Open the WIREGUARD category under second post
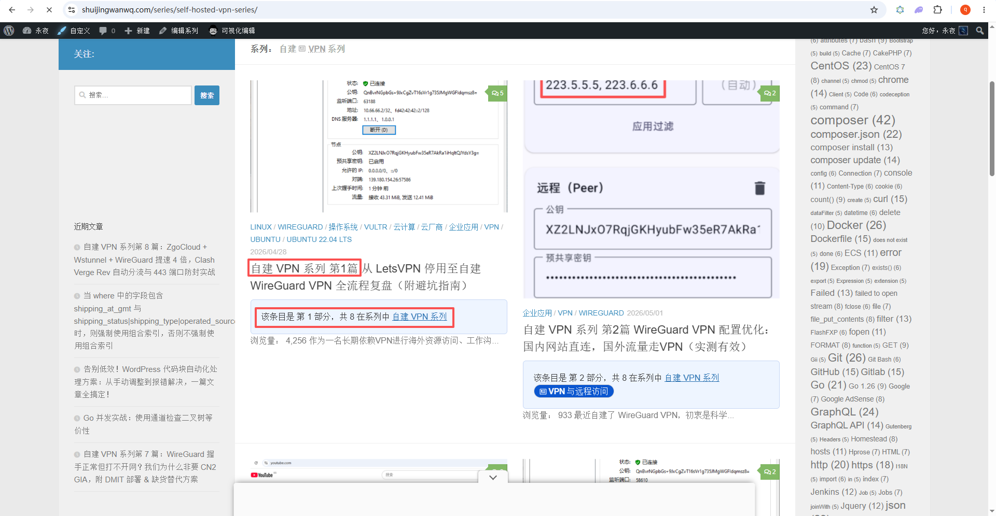996x516 pixels. pyautogui.click(x=601, y=313)
